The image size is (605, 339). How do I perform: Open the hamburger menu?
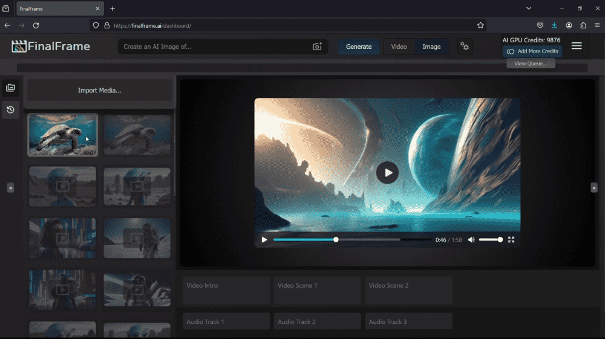577,46
